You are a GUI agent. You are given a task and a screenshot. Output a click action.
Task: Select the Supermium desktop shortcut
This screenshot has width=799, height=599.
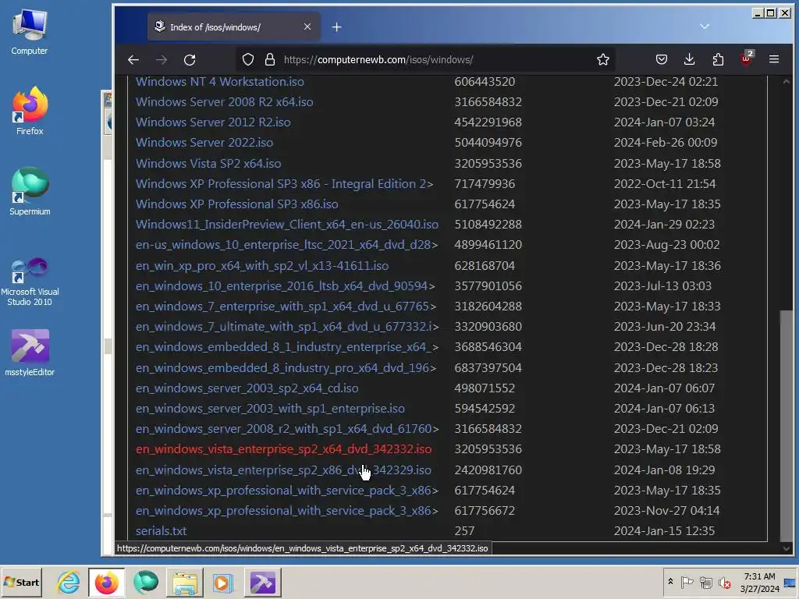tap(30, 191)
